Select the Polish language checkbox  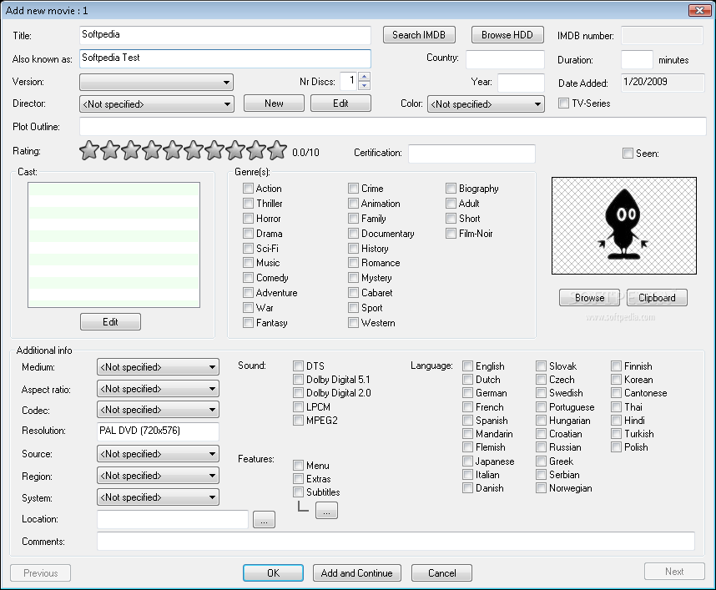point(616,446)
